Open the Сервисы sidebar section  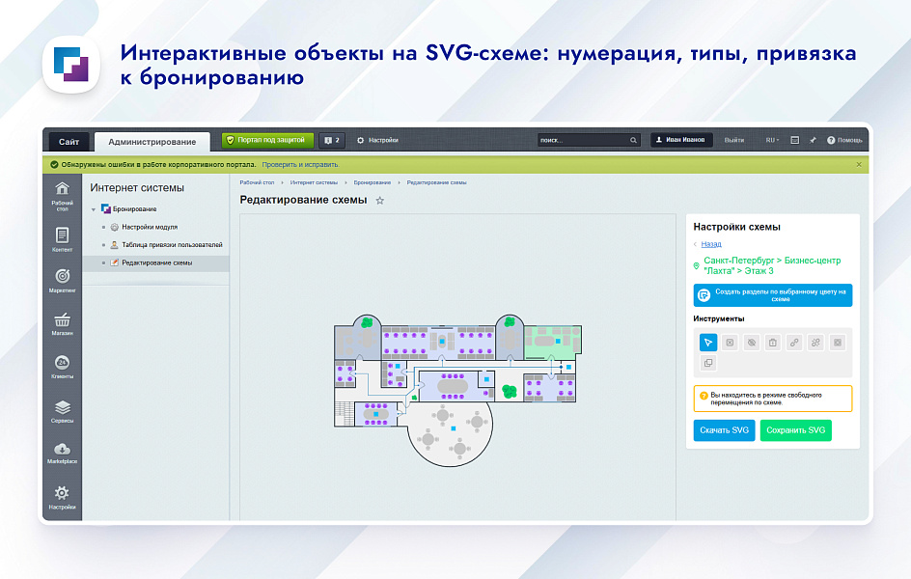click(62, 411)
